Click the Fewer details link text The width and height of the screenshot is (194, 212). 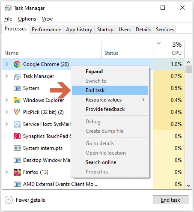(x=30, y=200)
